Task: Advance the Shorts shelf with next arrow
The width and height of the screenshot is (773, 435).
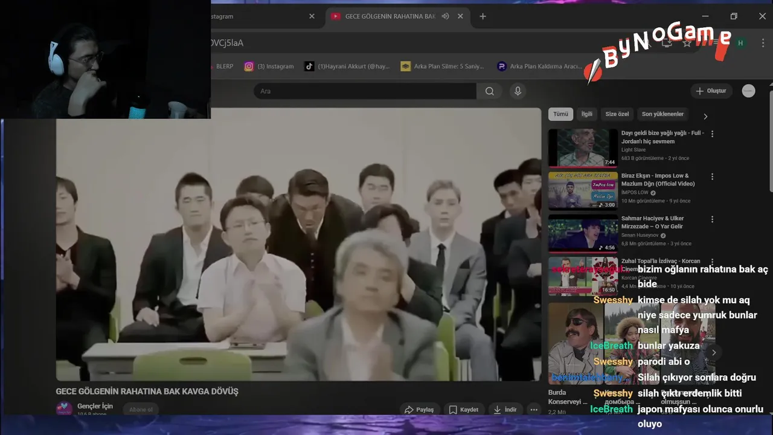Action: pyautogui.click(x=713, y=352)
